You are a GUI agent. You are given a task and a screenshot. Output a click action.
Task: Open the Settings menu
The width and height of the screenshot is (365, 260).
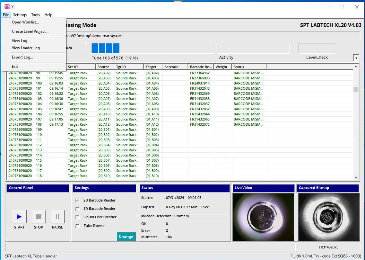pyautogui.click(x=20, y=15)
